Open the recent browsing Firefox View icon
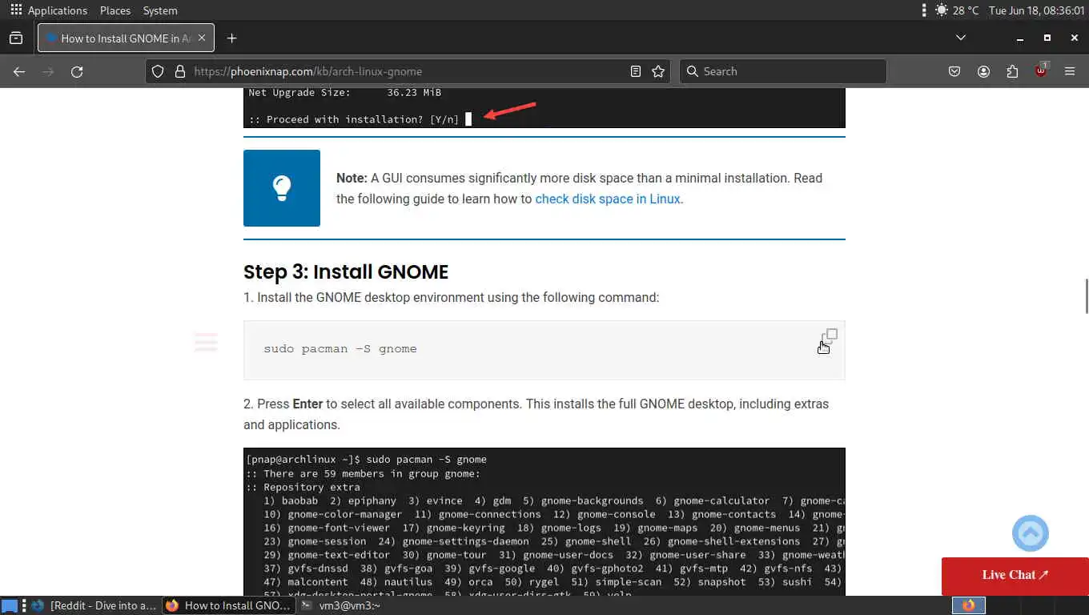The width and height of the screenshot is (1089, 615). pyautogui.click(x=15, y=38)
